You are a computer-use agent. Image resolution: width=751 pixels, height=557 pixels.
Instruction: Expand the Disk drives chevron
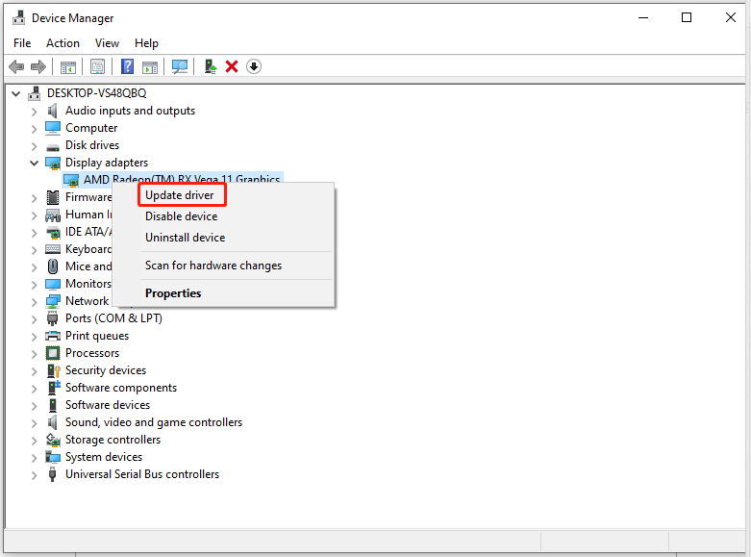[x=34, y=146]
